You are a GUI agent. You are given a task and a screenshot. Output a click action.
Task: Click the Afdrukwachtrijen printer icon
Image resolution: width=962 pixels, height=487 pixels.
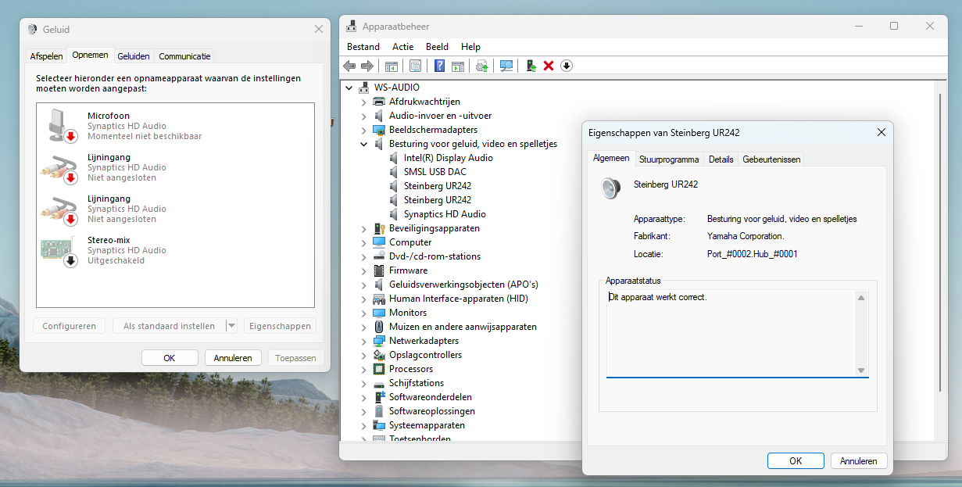[379, 102]
